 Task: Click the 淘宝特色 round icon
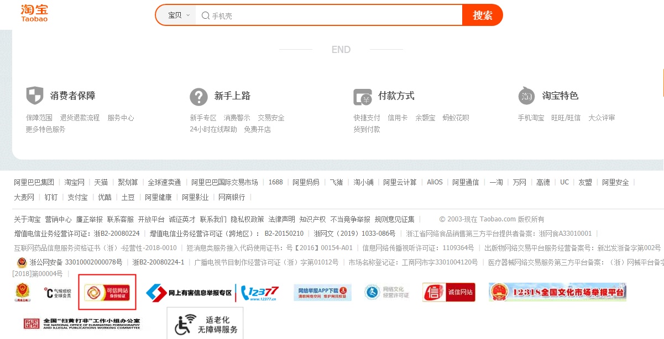click(x=526, y=96)
